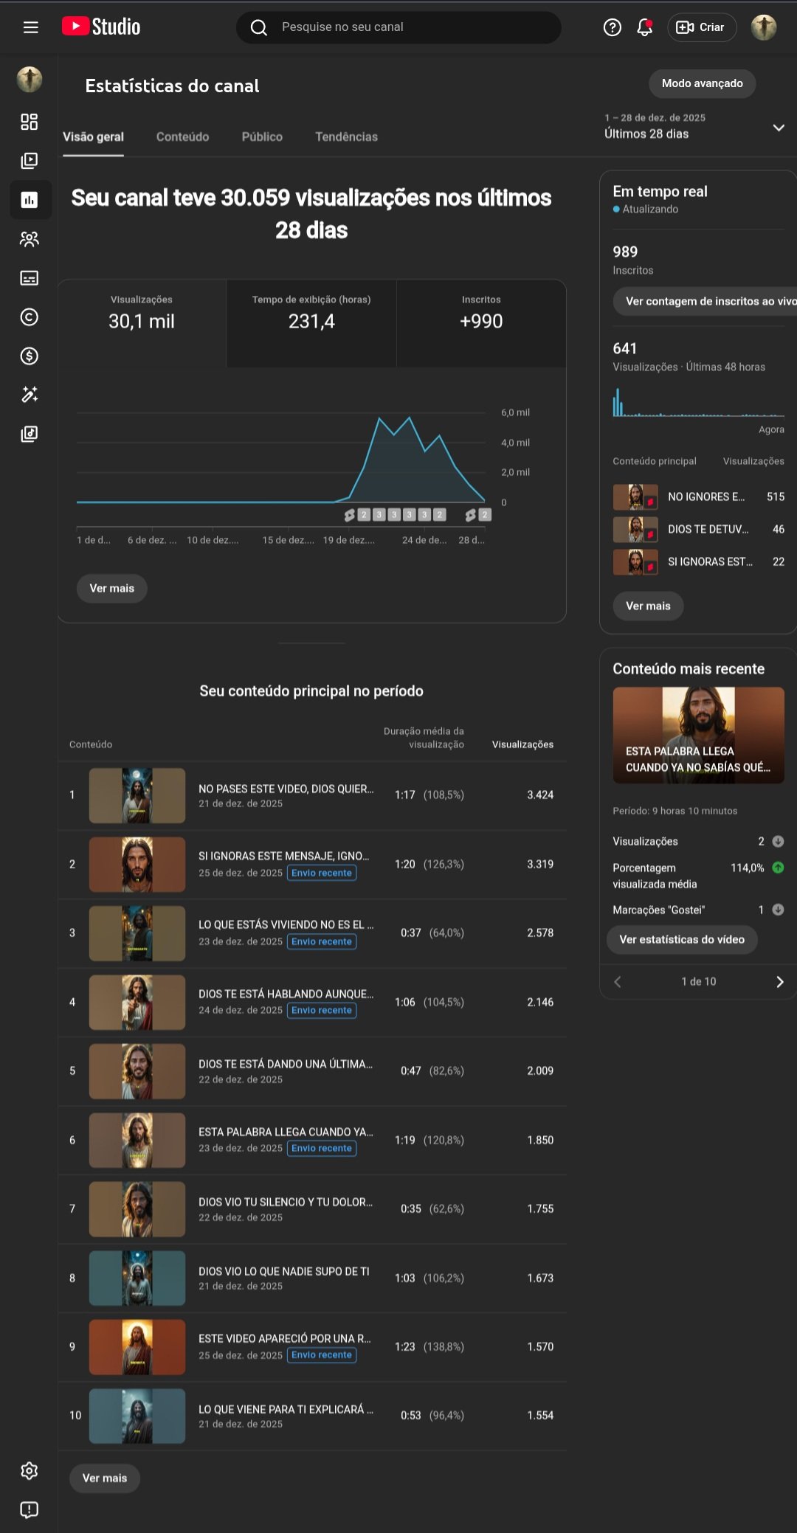Click down arrow indicator beside Visualizações 2
This screenshot has width=797, height=1533.
(778, 841)
